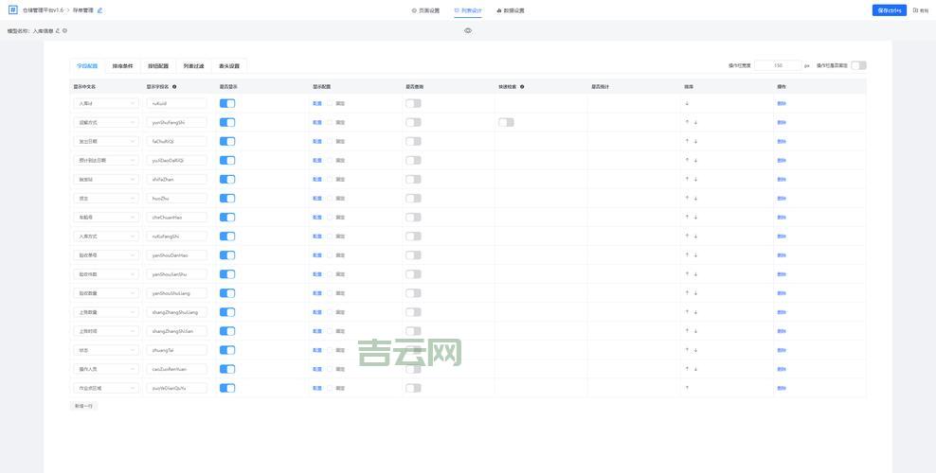The width and height of the screenshot is (936, 473).
Task: Click the move-down arrow in the ruKuId row
Action: tap(687, 103)
